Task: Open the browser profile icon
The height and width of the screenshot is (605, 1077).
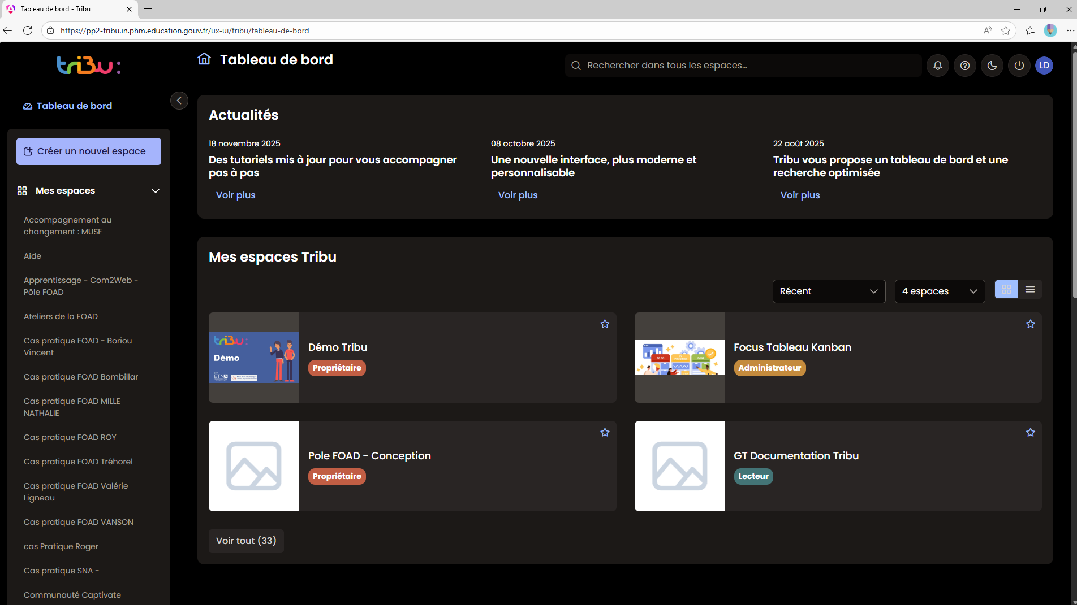Action: click(1050, 31)
